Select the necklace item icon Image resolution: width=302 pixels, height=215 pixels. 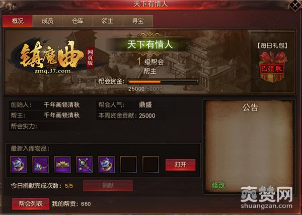[x=40, y=165]
